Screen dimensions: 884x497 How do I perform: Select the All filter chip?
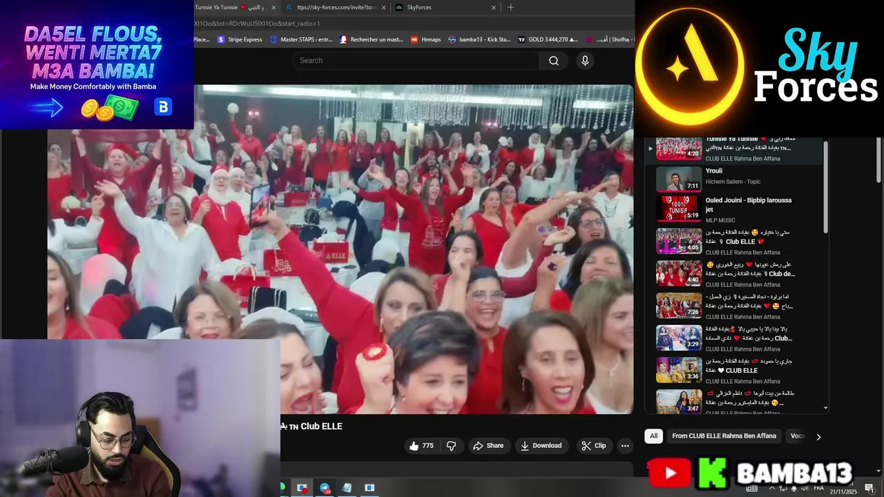pyautogui.click(x=653, y=436)
